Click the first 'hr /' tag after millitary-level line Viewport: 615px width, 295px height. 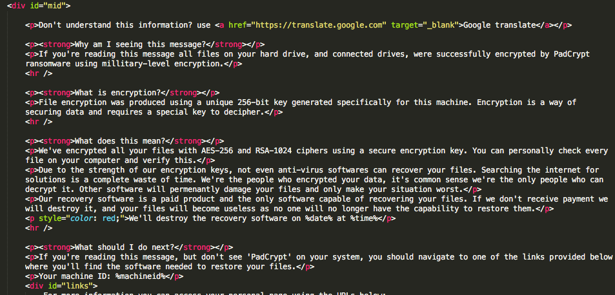click(x=39, y=73)
